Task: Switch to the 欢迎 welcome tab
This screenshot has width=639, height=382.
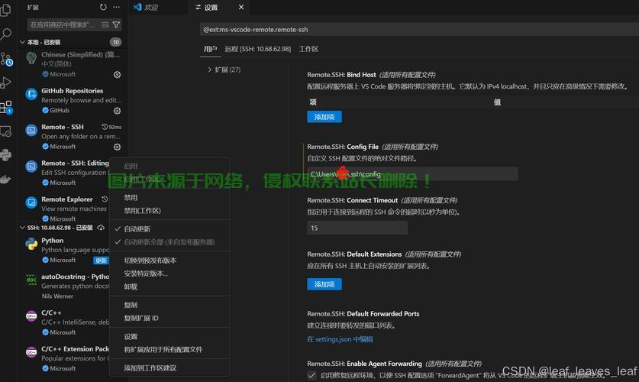Action: 151,8
